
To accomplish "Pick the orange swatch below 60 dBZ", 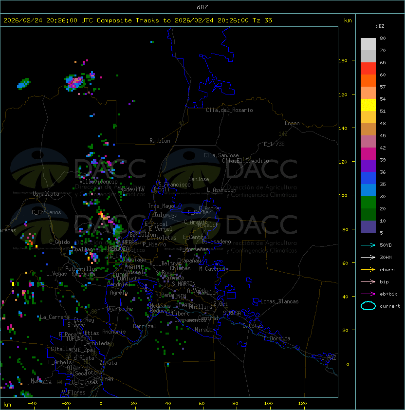I will (x=368, y=80).
